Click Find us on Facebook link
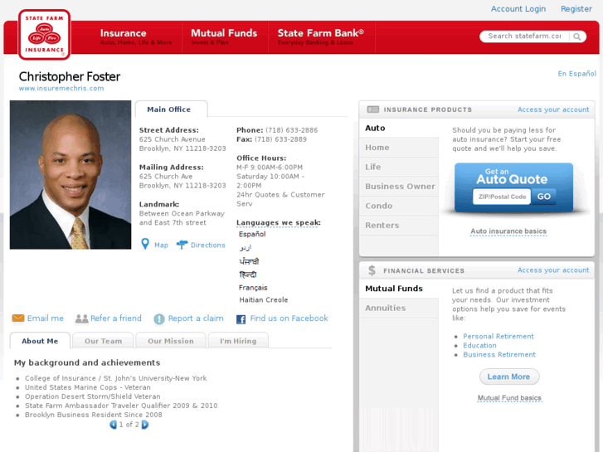This screenshot has width=603, height=452. coord(289,318)
